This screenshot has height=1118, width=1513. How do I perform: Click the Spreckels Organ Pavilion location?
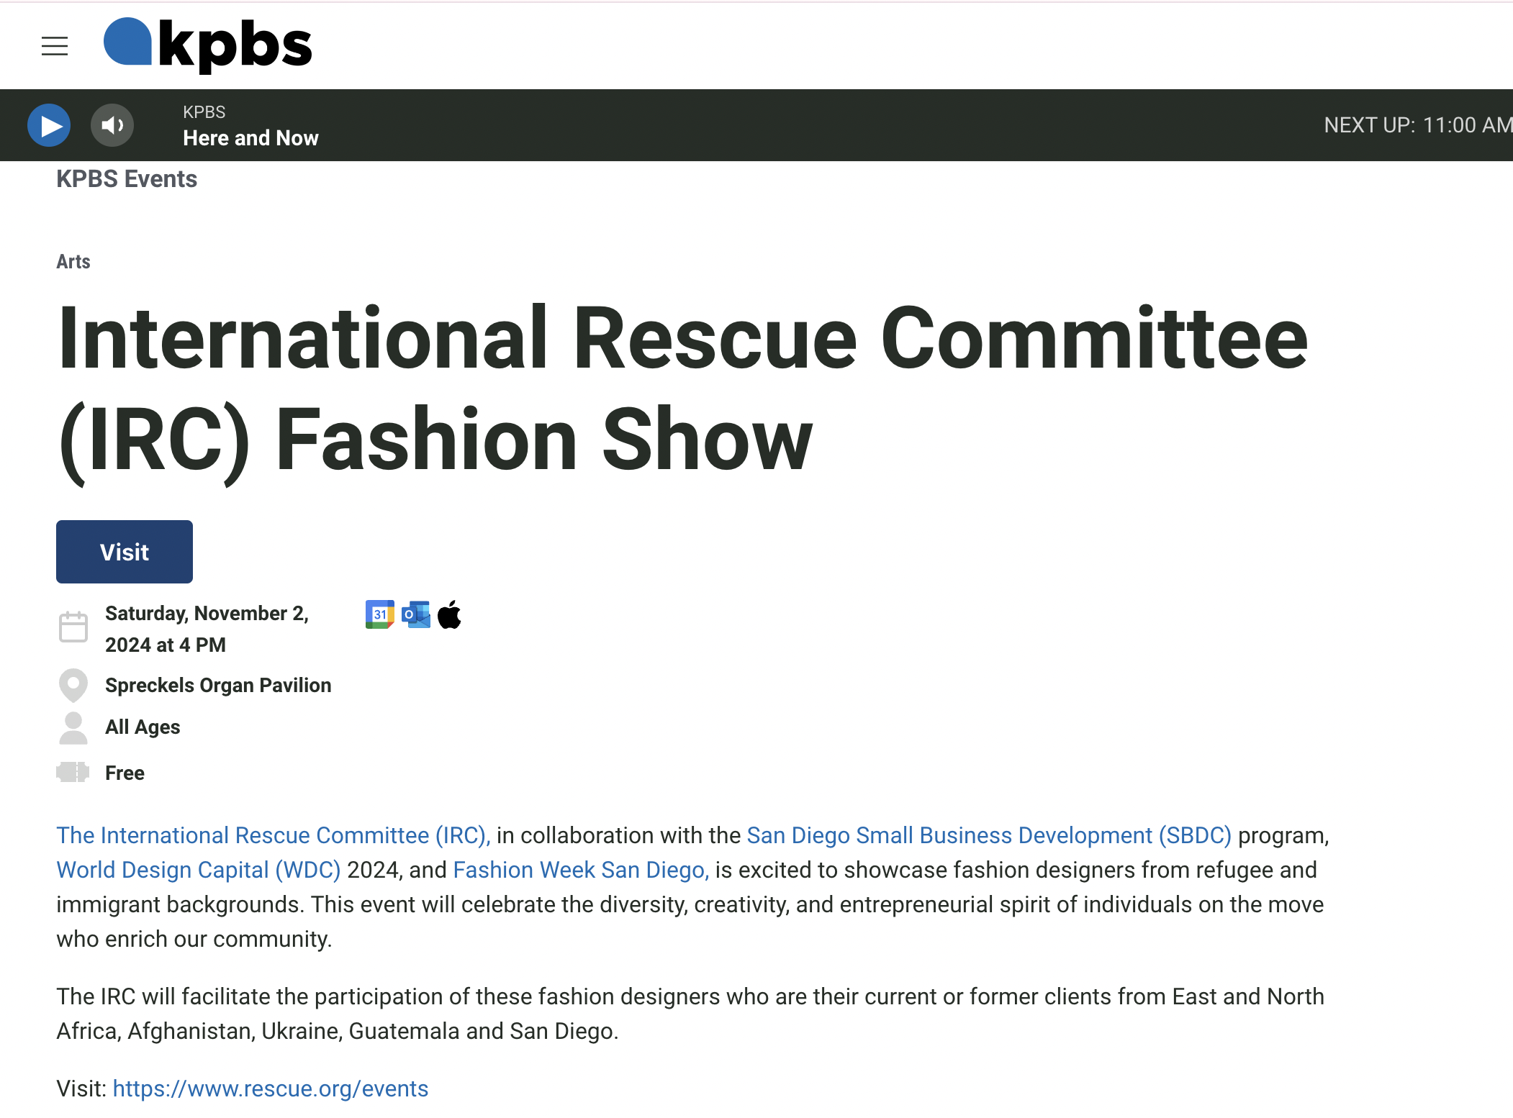(218, 685)
